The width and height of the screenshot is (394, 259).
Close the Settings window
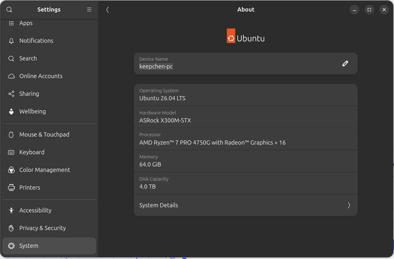(384, 10)
